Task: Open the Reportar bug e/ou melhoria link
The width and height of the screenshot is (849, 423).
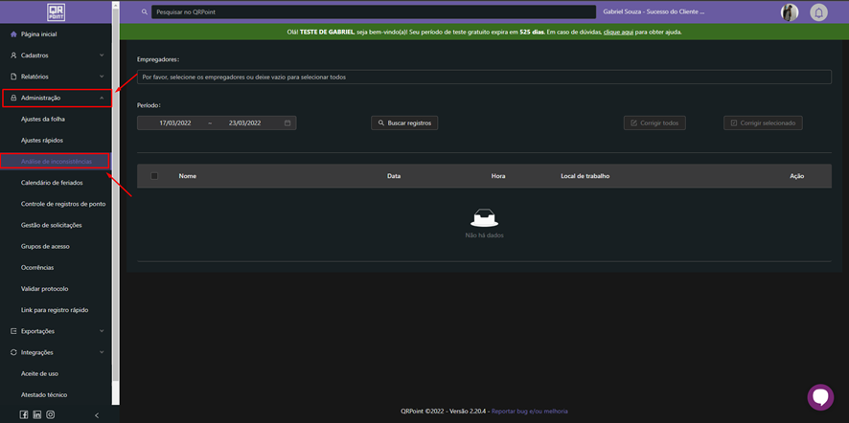Action: coord(529,412)
